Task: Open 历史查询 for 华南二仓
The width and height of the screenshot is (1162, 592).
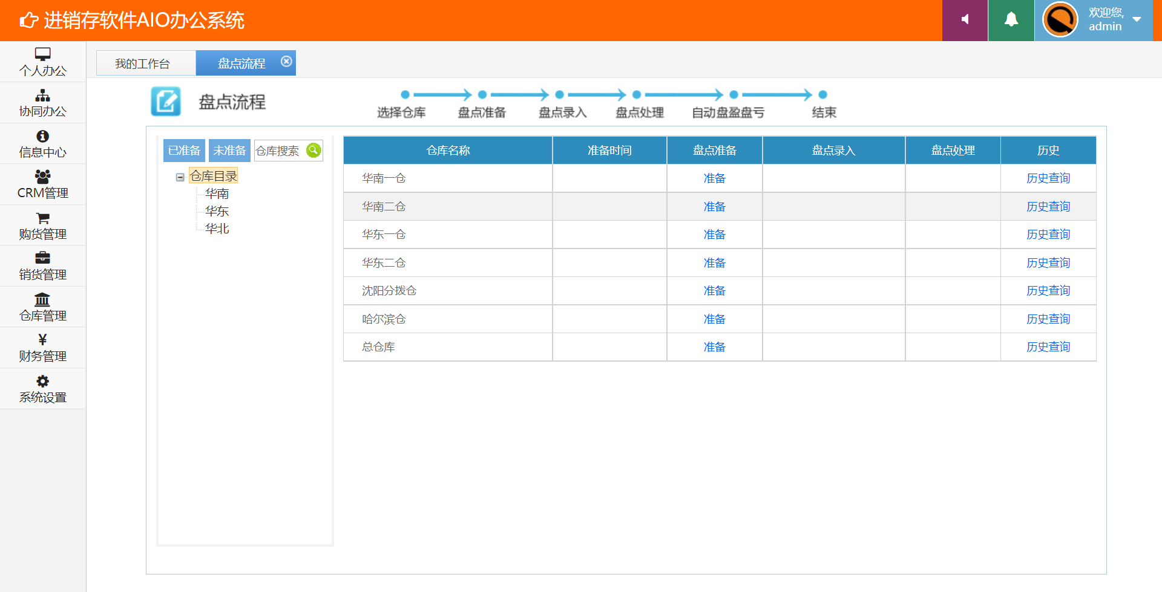Action: [1048, 207]
